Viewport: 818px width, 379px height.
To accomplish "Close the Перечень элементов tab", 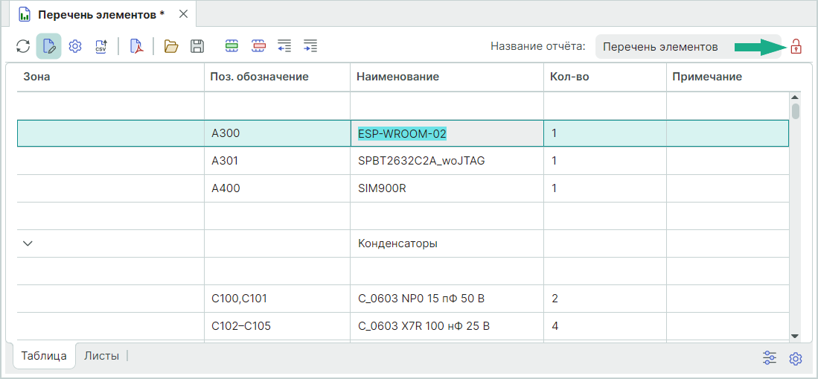I will click(183, 14).
